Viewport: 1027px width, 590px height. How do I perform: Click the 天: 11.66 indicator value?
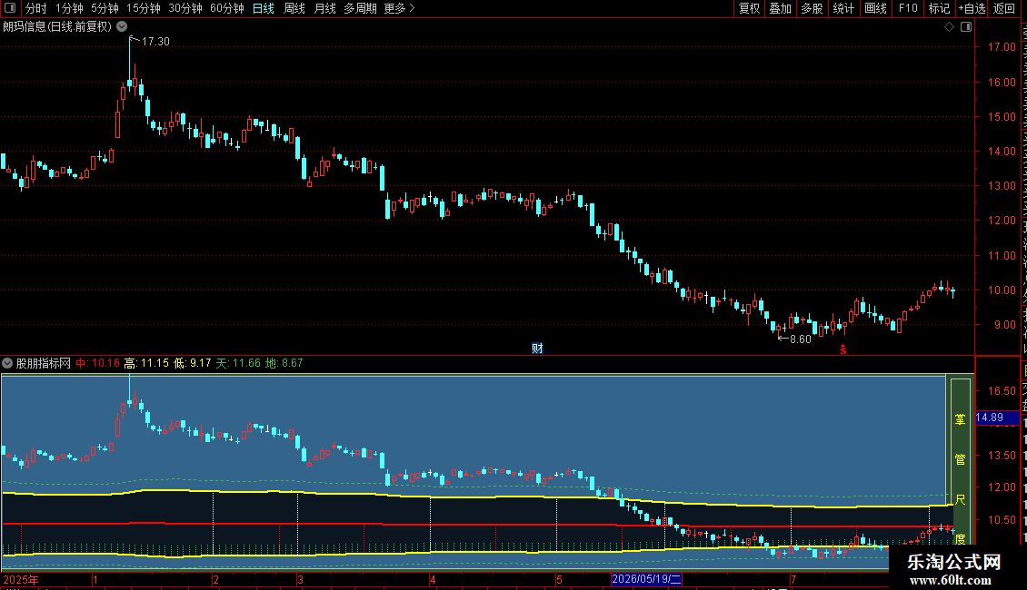pos(238,363)
